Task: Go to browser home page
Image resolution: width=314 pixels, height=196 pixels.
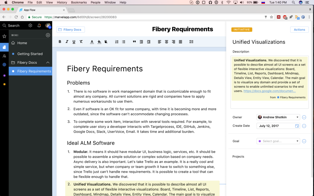Action: tap(22, 17)
